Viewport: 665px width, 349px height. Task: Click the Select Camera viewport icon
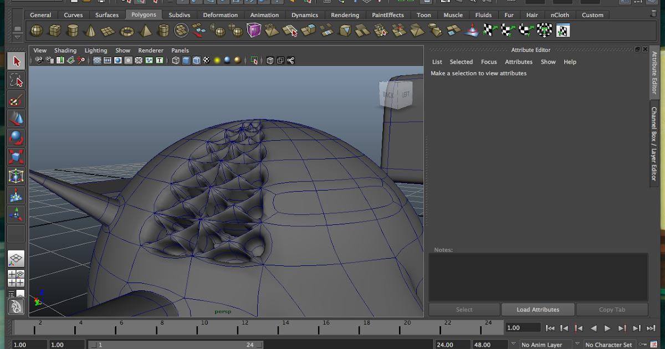tap(39, 60)
